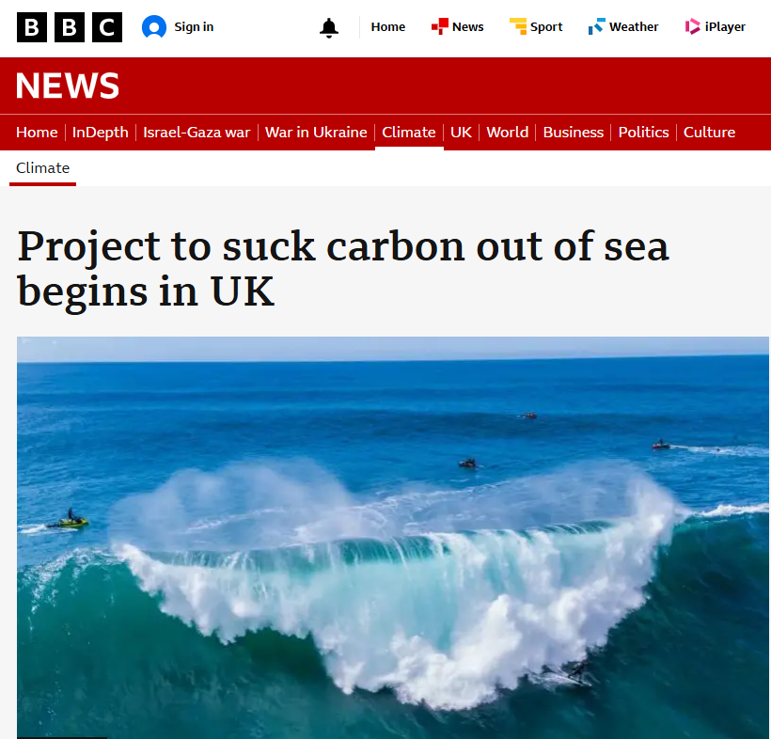The image size is (771, 739).
Task: Select the Climate tab in red menu
Action: [409, 133]
